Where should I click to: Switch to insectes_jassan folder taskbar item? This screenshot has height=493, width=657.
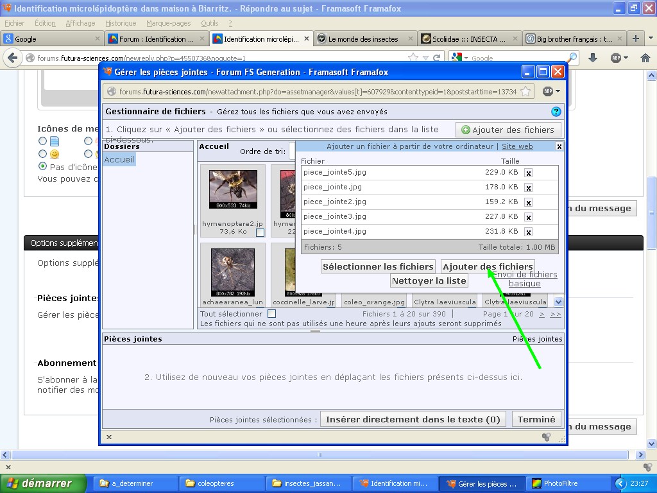pyautogui.click(x=309, y=483)
